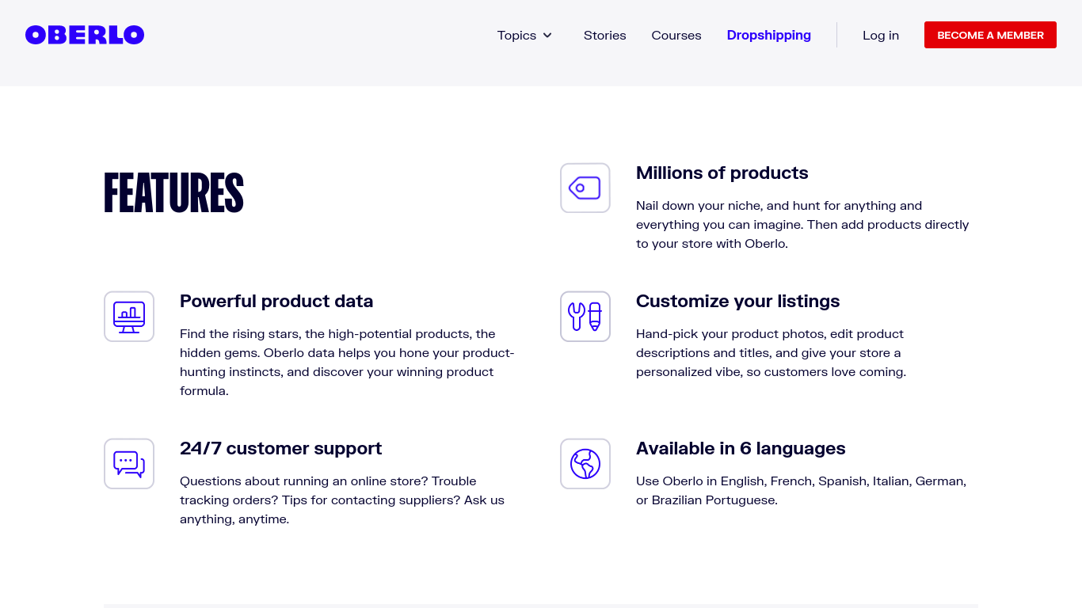Image resolution: width=1082 pixels, height=608 pixels.
Task: Click the globe languages icon
Action: pyautogui.click(x=585, y=464)
